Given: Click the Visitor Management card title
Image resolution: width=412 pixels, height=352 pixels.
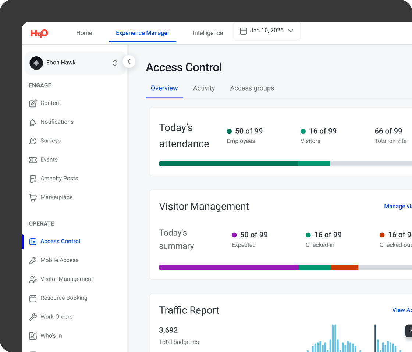Looking at the screenshot, I should coord(204,207).
